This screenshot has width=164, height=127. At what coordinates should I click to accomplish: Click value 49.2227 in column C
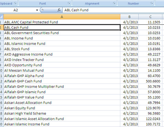[151, 54]
